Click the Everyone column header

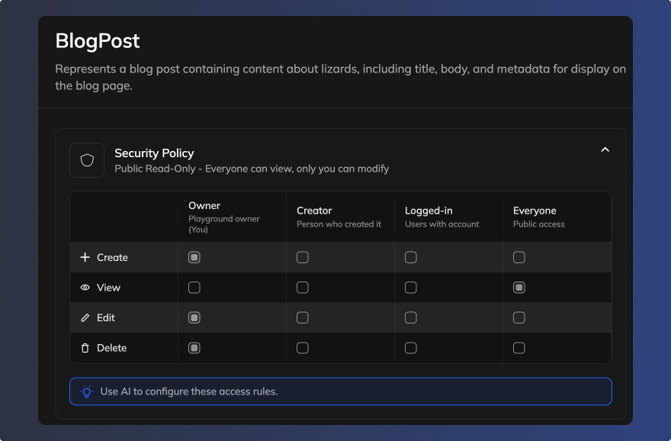(535, 211)
